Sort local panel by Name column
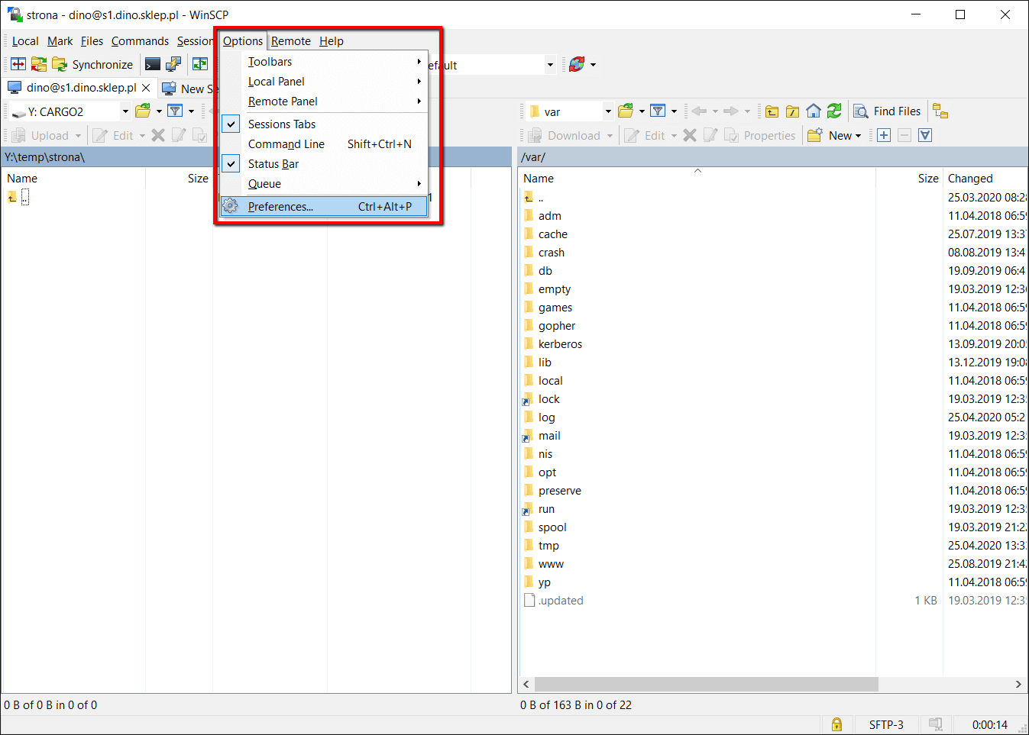 point(73,178)
